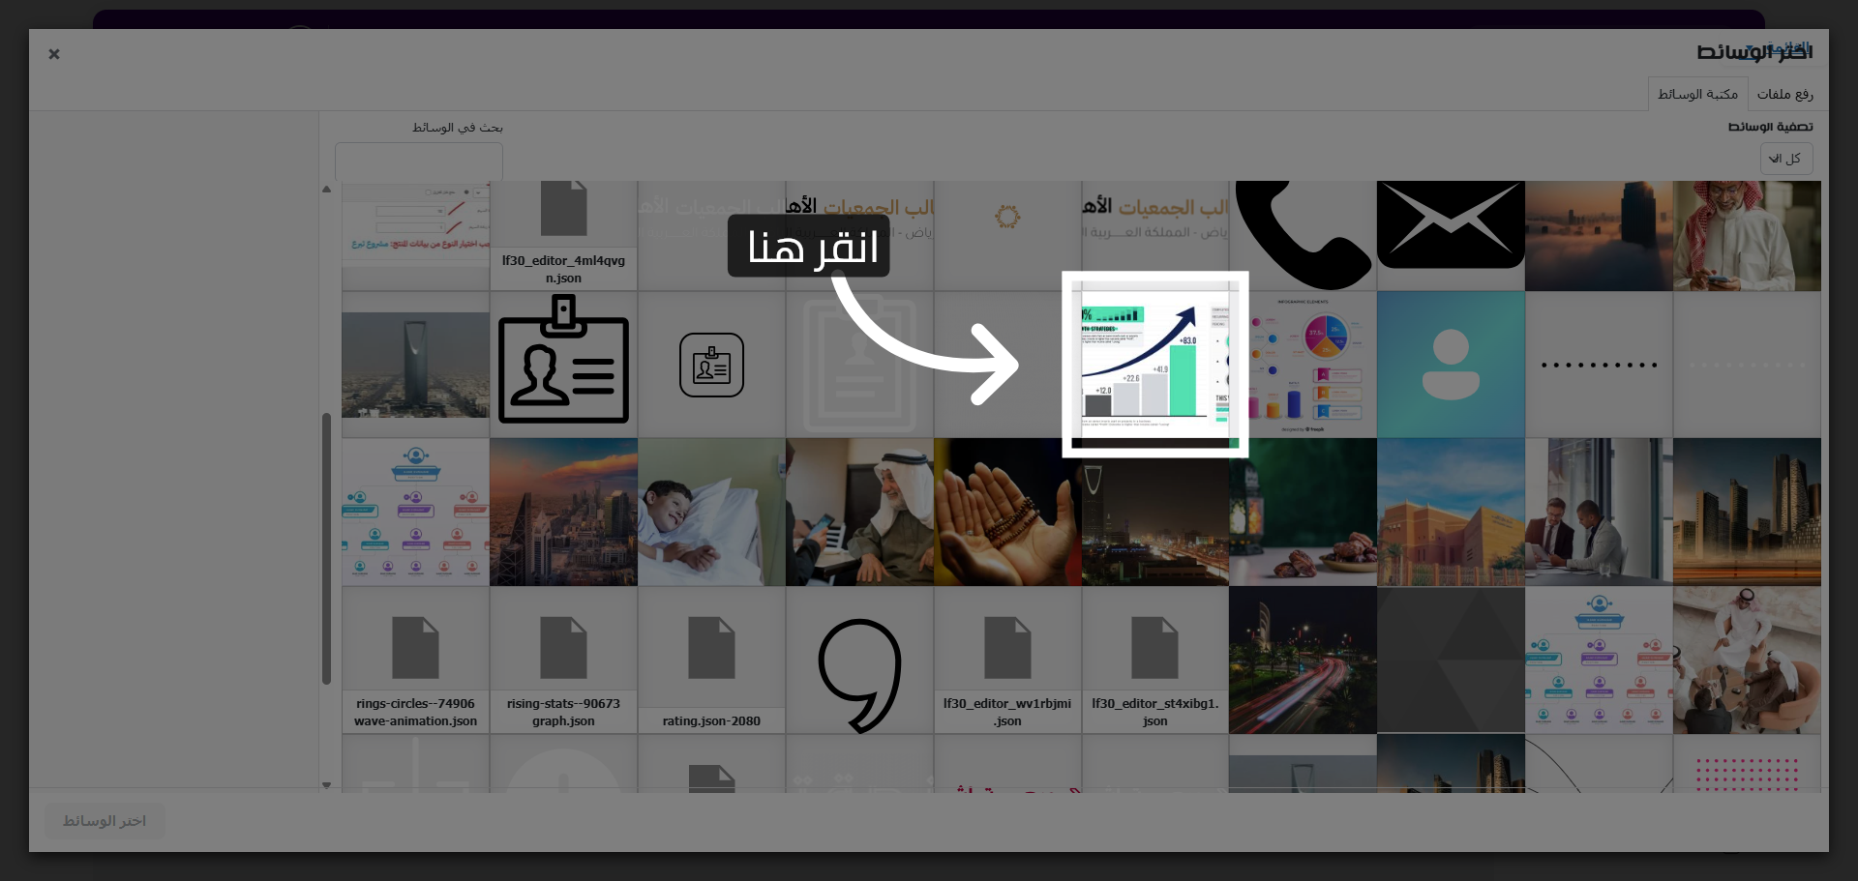Click the media grid scroll up arrow
Viewport: 1858px width, 881px height.
[x=326, y=190]
